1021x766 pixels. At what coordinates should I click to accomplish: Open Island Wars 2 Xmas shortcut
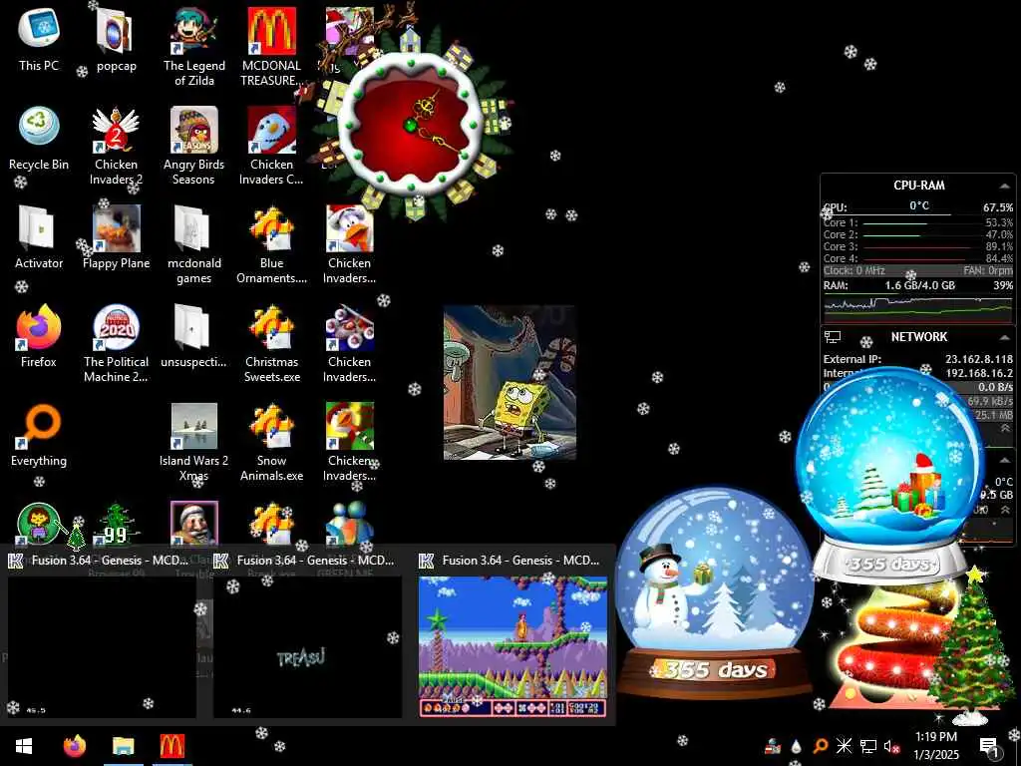(x=193, y=442)
